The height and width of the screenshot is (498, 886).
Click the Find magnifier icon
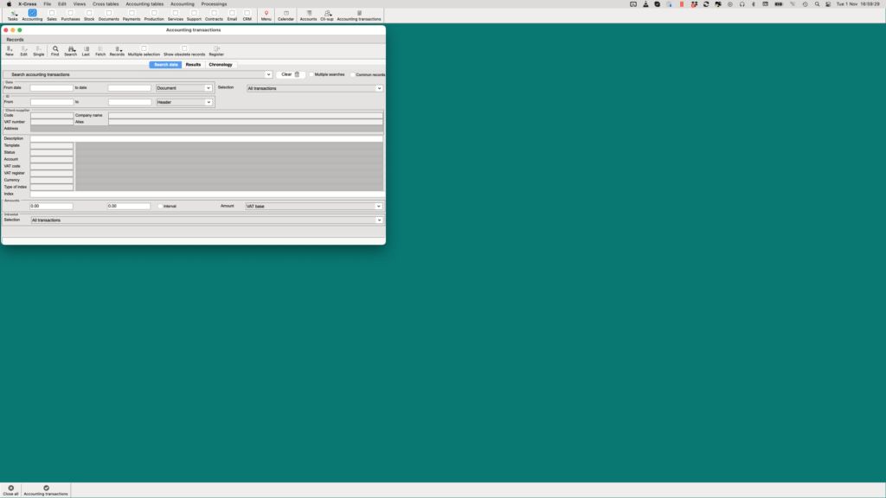point(55,49)
